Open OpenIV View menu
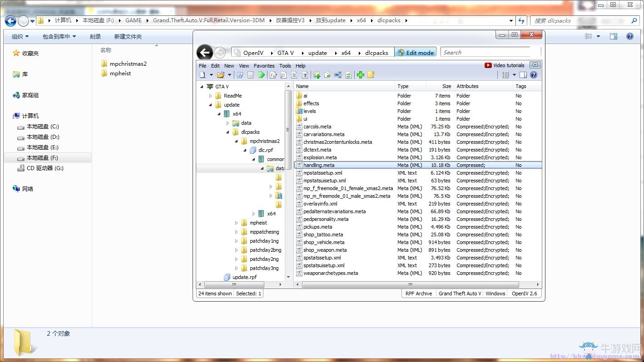644x362 pixels. (x=244, y=66)
